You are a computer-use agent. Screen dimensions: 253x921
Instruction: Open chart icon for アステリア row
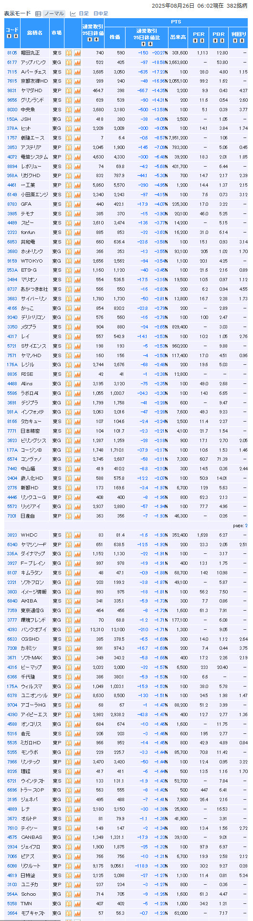(x=77, y=148)
